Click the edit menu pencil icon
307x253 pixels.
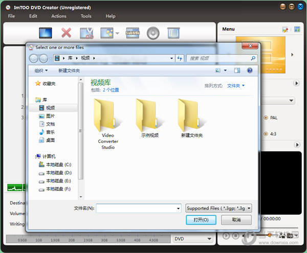tap(285, 30)
